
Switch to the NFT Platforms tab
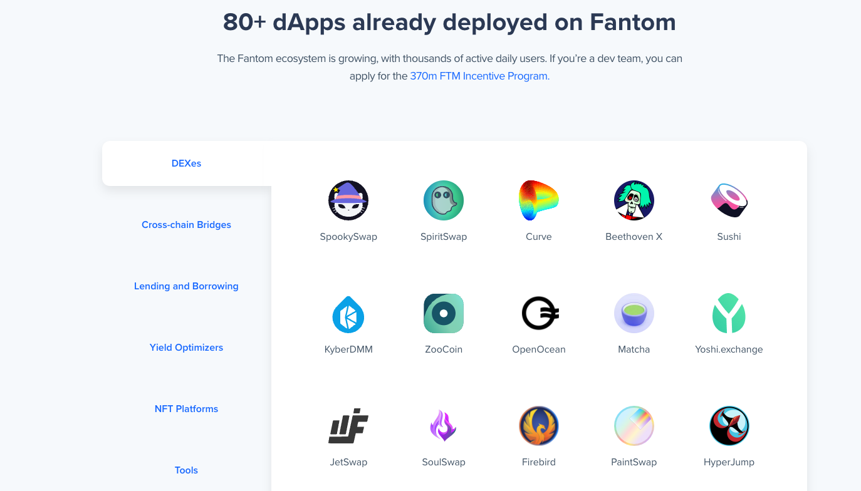(x=187, y=409)
